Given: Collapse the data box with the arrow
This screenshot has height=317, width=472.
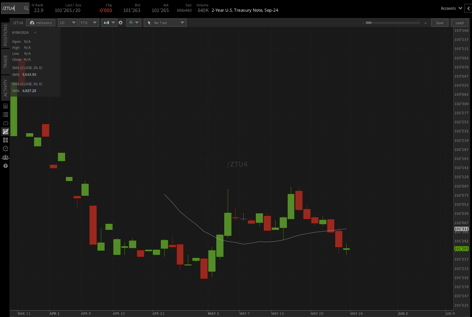Looking at the screenshot, I should point(35,33).
